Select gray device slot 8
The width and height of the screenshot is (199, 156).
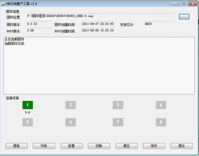click(161, 122)
